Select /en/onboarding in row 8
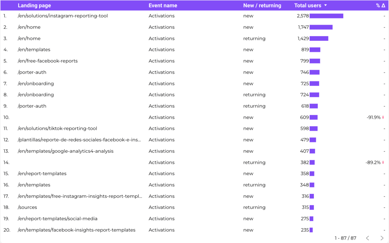The width and height of the screenshot is (389, 243). [36, 95]
